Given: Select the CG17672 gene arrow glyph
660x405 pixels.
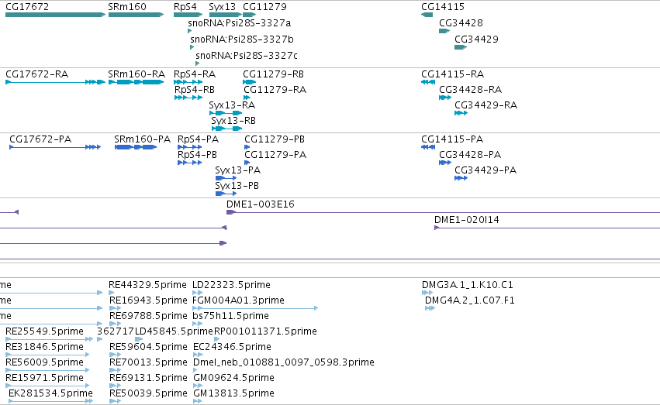Looking at the screenshot, I should pyautogui.click(x=55, y=15).
